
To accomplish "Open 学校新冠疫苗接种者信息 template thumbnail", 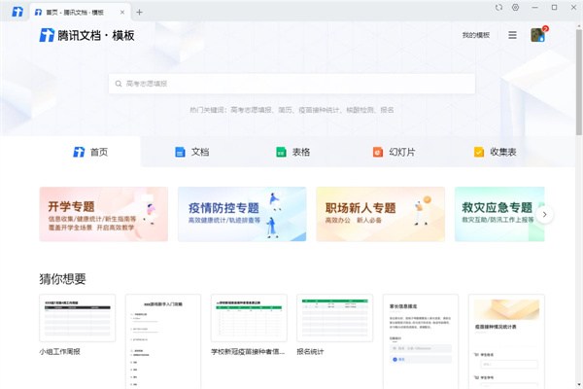I will [x=249, y=318].
